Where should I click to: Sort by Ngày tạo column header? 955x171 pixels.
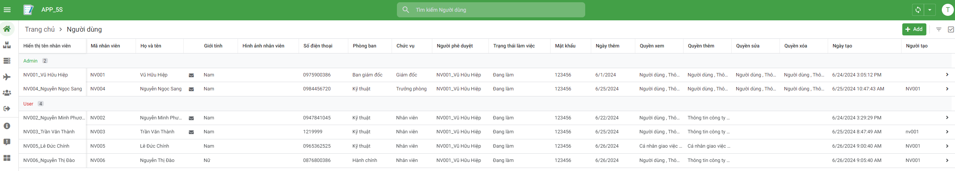[x=842, y=46]
